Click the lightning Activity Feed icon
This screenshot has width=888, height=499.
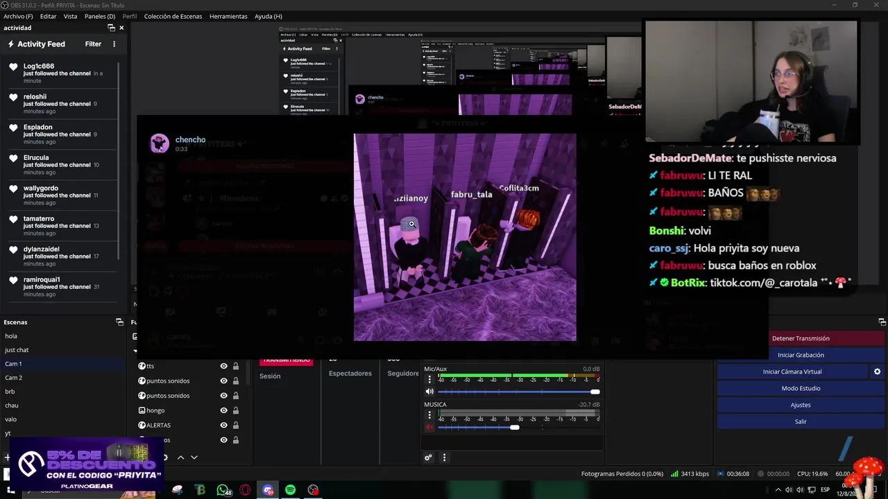[x=11, y=44]
